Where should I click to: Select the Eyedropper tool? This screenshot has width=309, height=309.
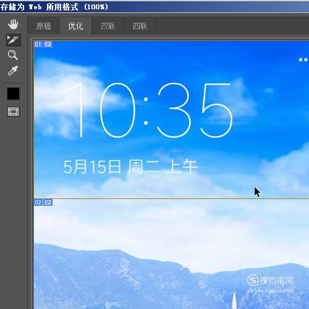tap(13, 70)
